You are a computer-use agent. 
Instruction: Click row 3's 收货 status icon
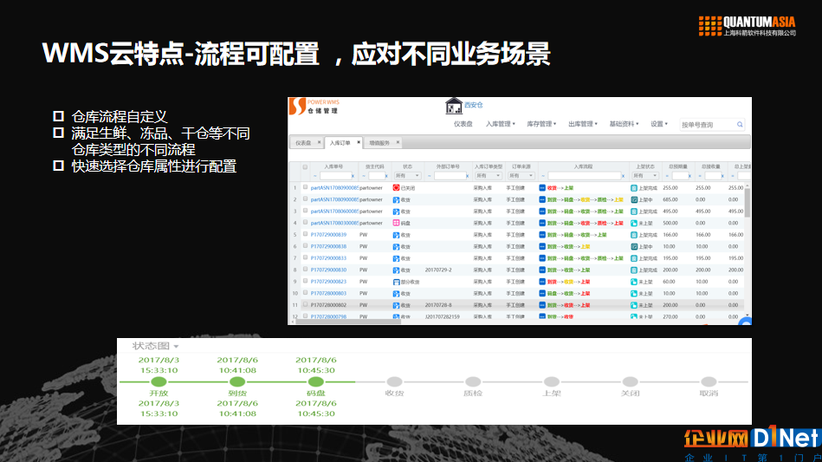[x=396, y=211]
